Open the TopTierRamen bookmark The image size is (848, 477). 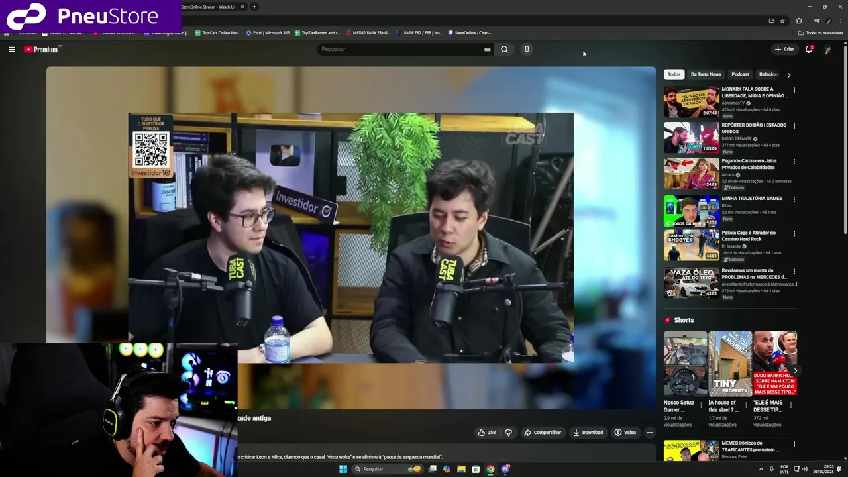pyautogui.click(x=317, y=33)
